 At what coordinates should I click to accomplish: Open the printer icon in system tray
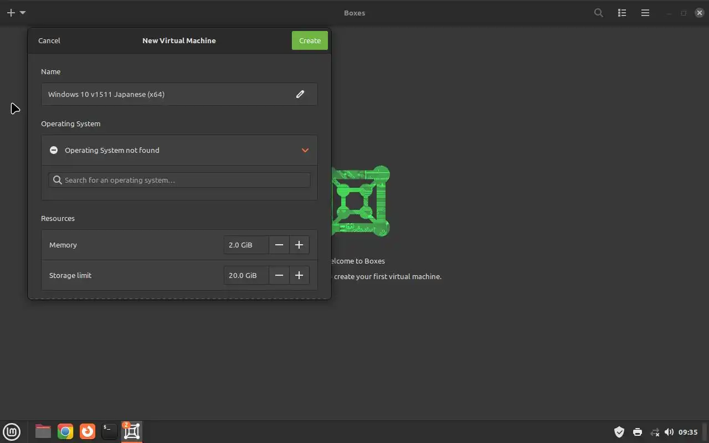tap(637, 432)
